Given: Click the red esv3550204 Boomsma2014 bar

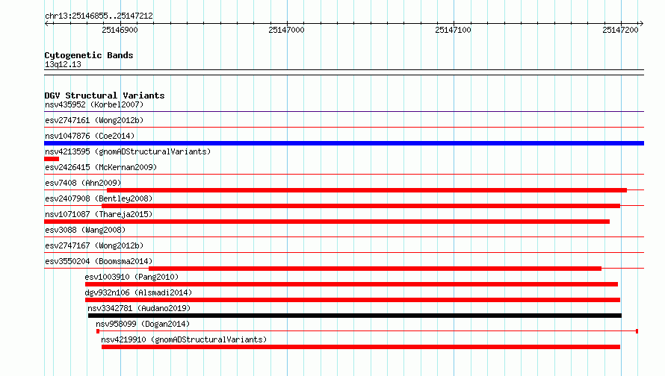Looking at the screenshot, I should tap(375, 269).
